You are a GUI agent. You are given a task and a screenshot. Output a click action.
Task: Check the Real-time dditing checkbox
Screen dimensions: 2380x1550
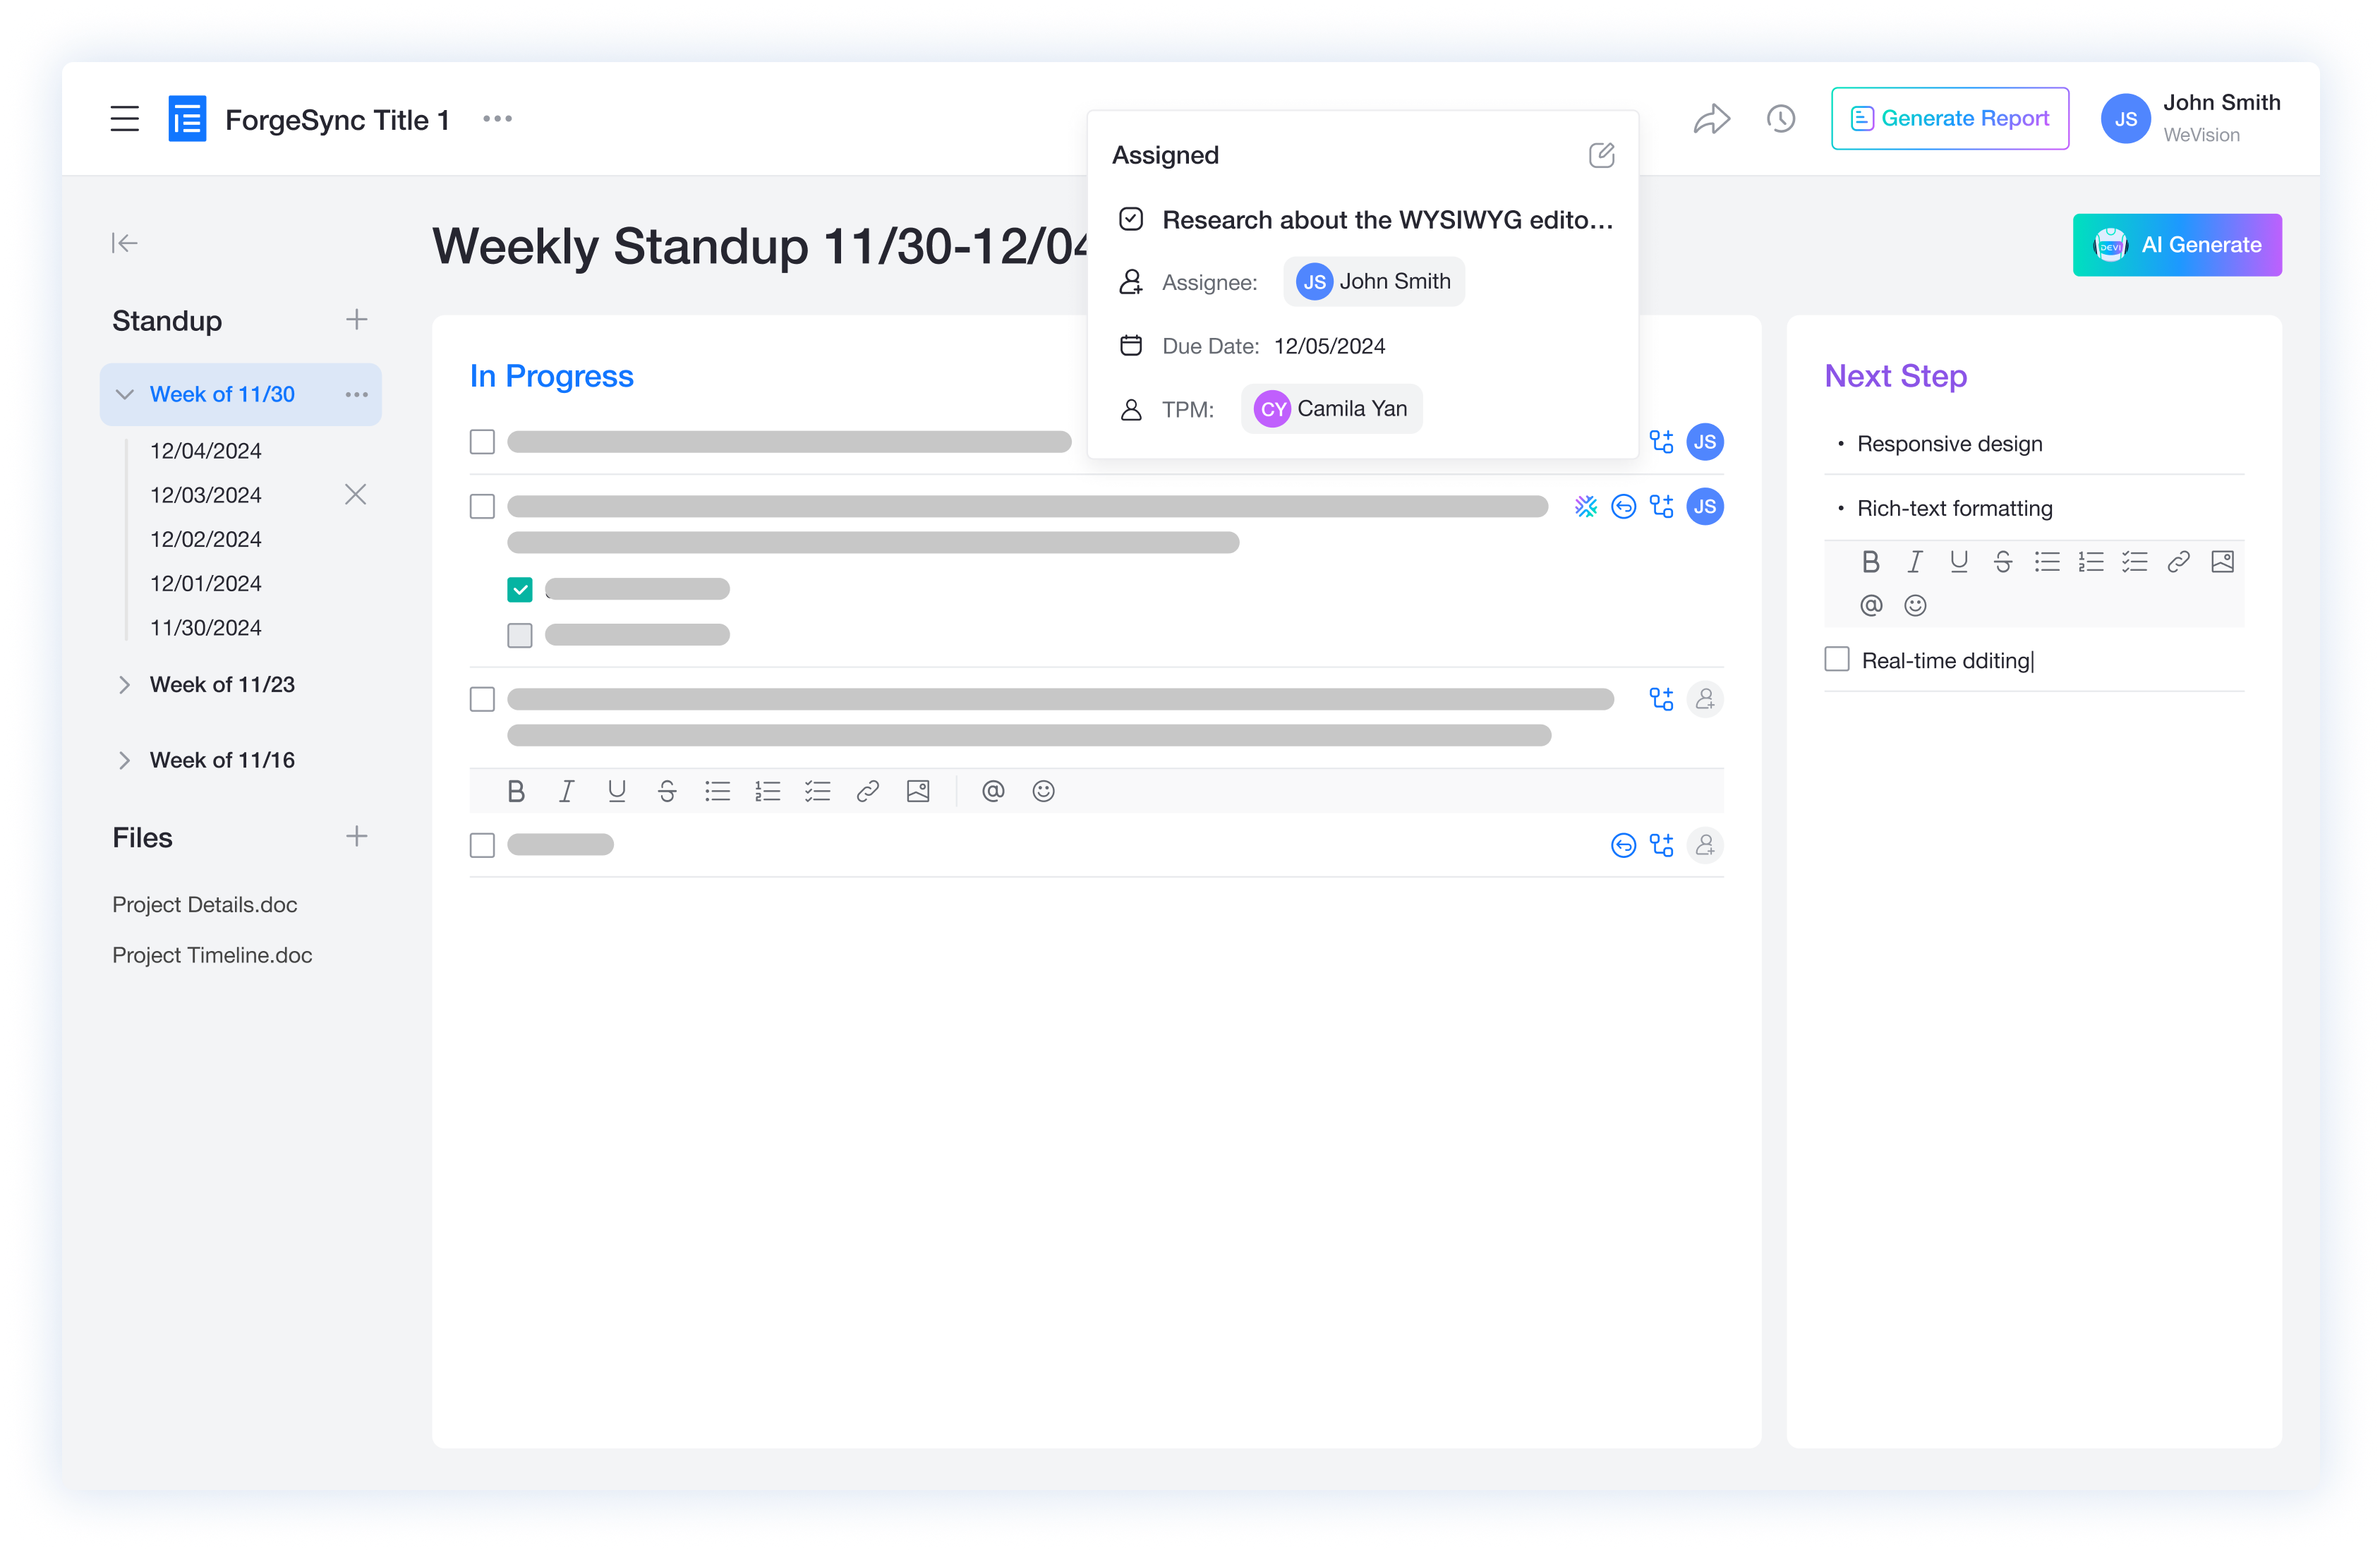[x=1836, y=659]
